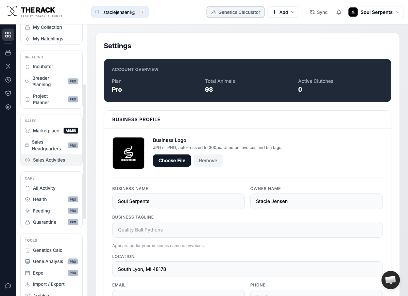Click the Incubator egg icon
Image resolution: width=408 pixels, height=296 pixels.
click(28, 67)
